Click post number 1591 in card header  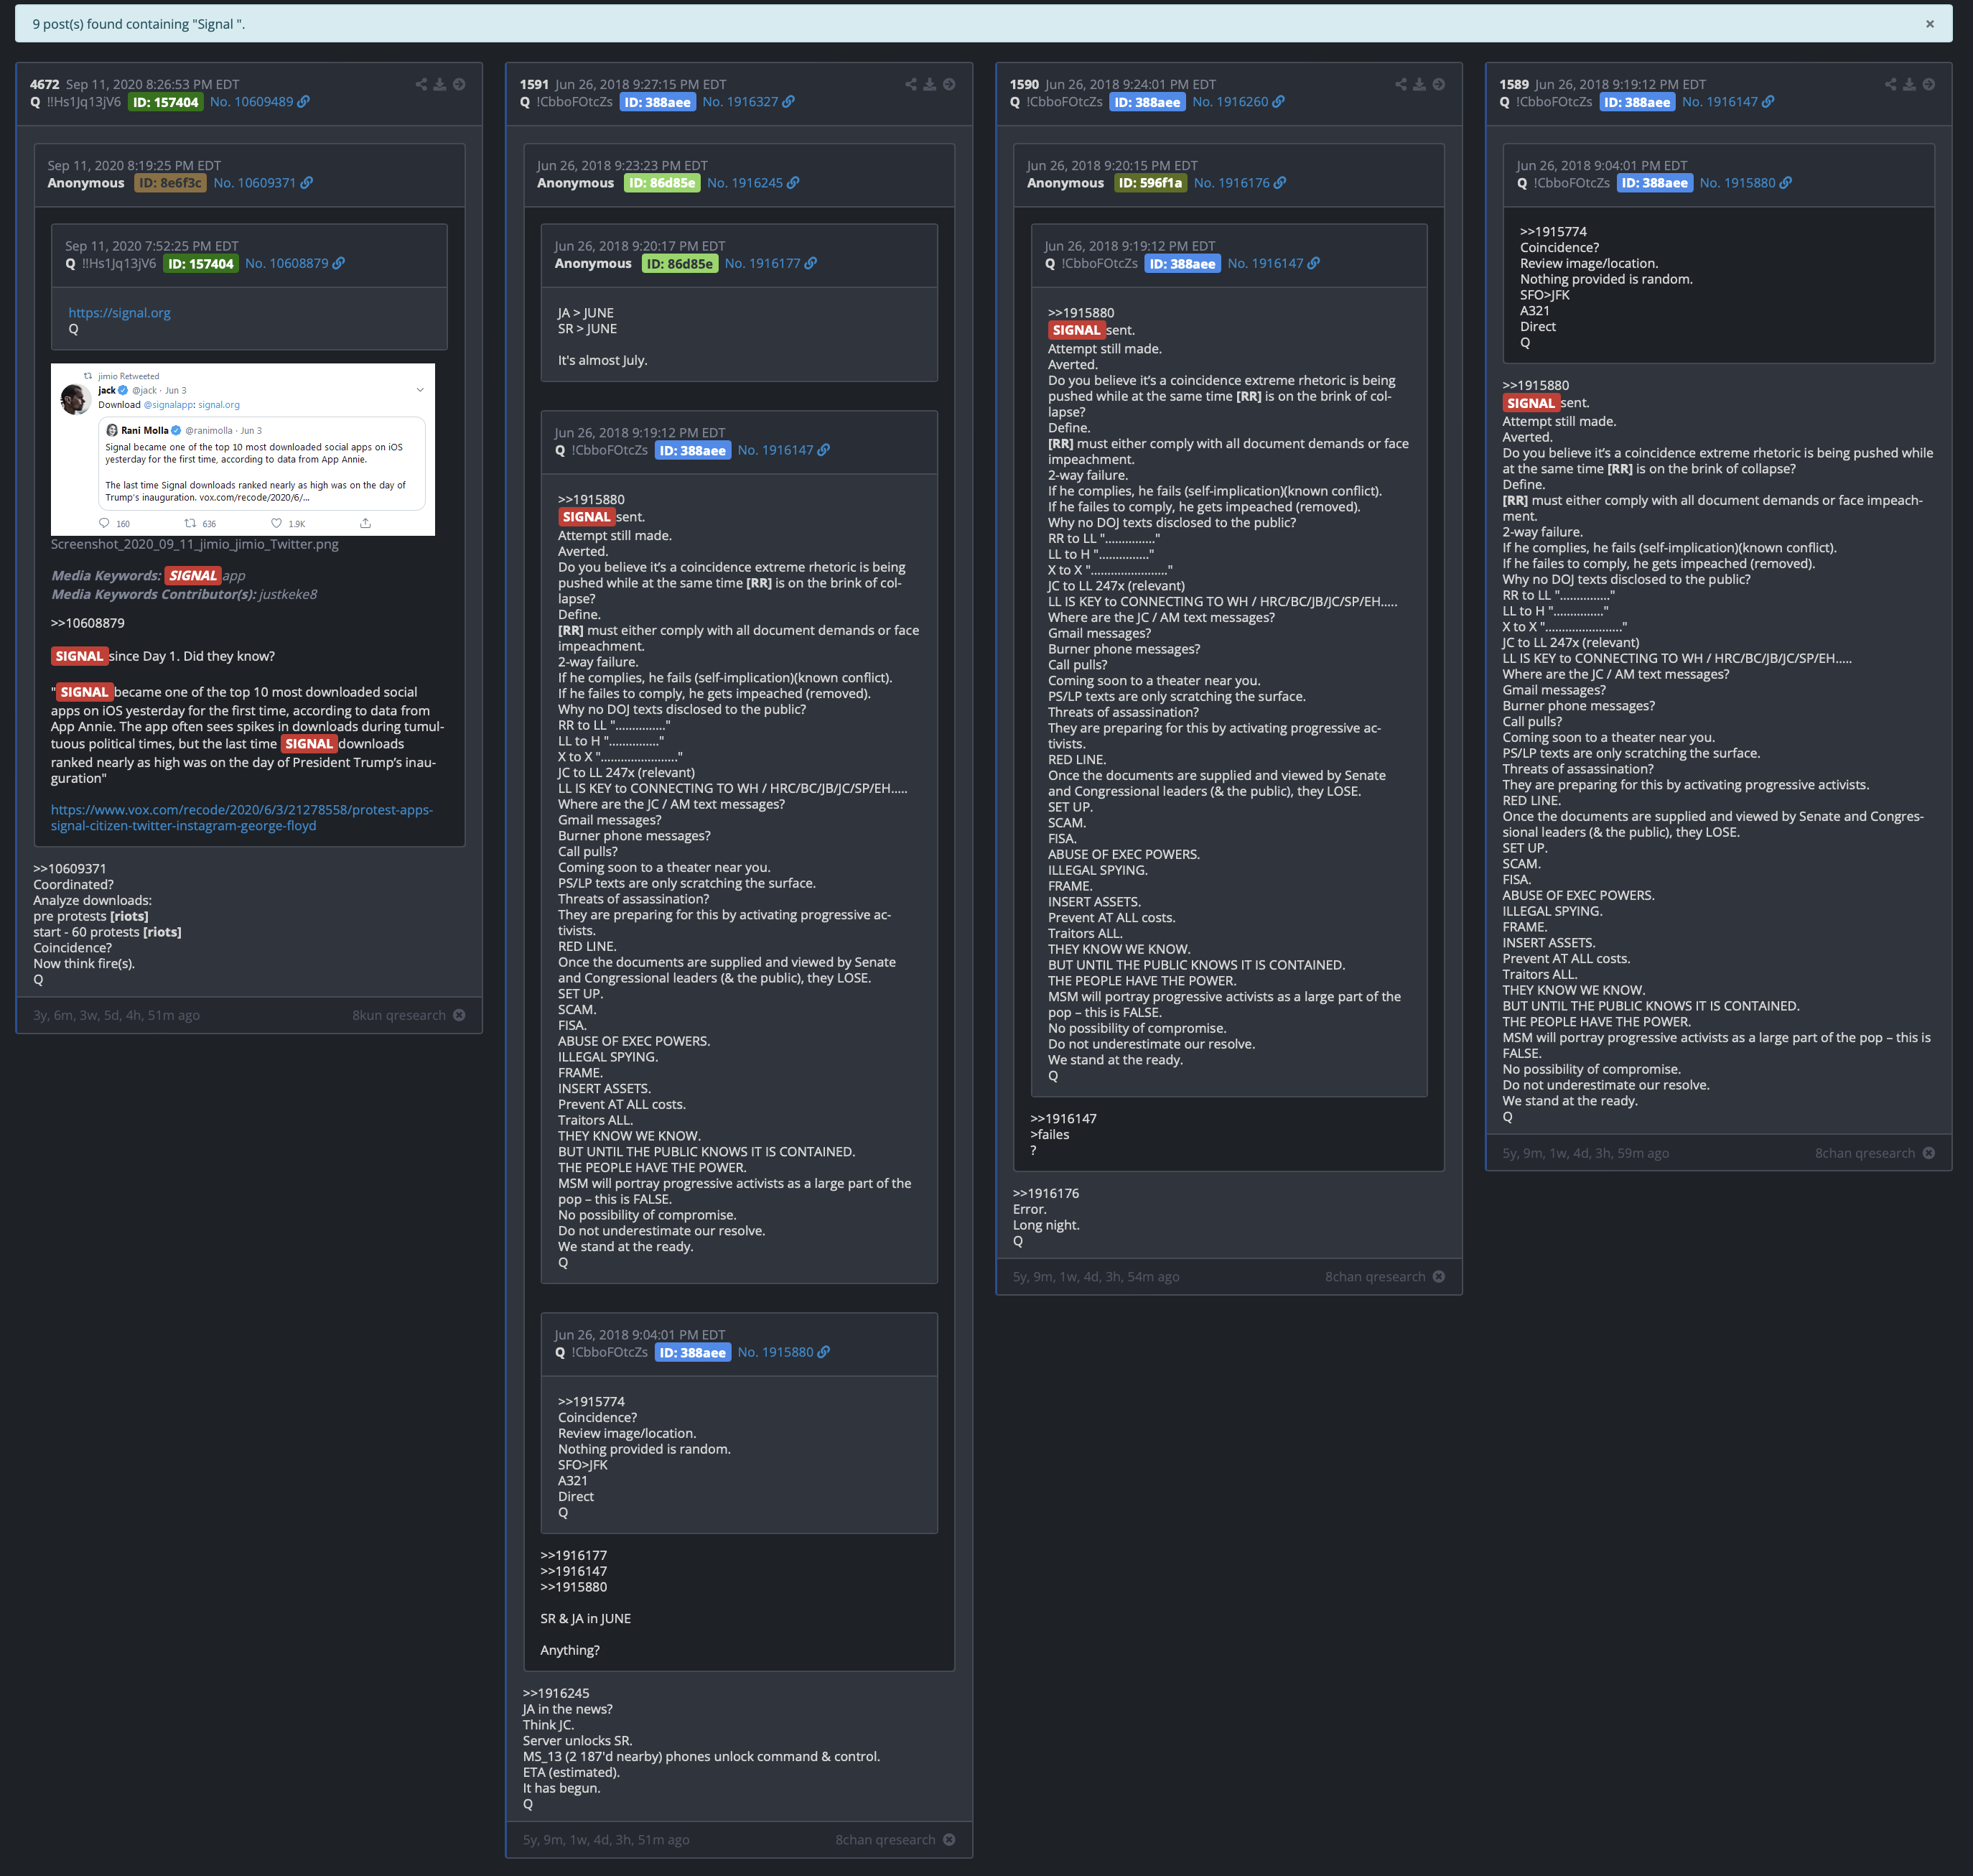click(x=535, y=85)
